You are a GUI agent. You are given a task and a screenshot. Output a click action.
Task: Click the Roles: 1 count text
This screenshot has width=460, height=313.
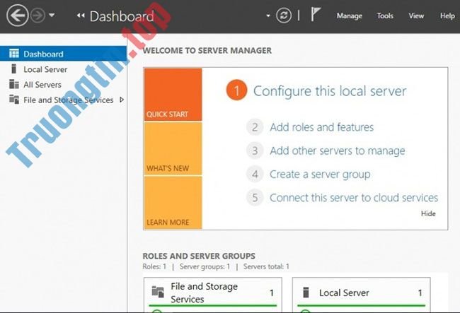point(154,267)
